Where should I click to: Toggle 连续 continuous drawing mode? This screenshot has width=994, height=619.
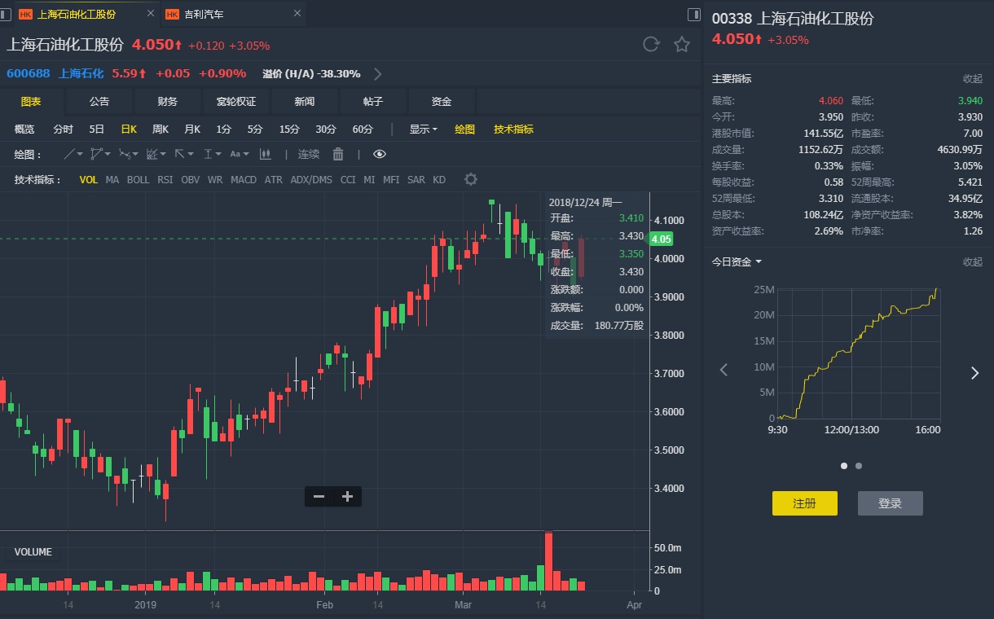tap(309, 154)
